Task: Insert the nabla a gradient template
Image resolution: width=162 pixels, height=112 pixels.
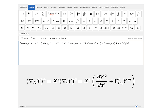Action: tap(33, 28)
